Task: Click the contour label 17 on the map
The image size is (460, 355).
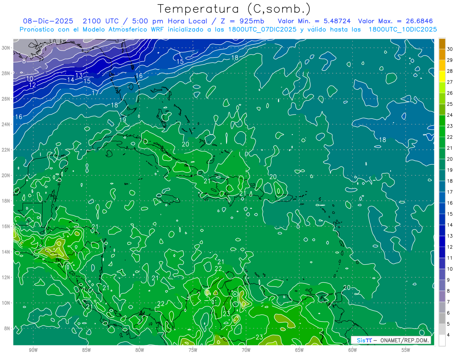Action: [95, 93]
